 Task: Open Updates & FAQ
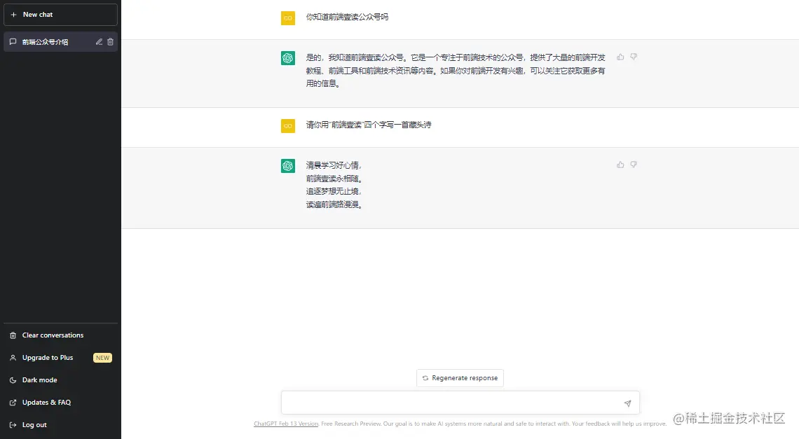pyautogui.click(x=61, y=403)
